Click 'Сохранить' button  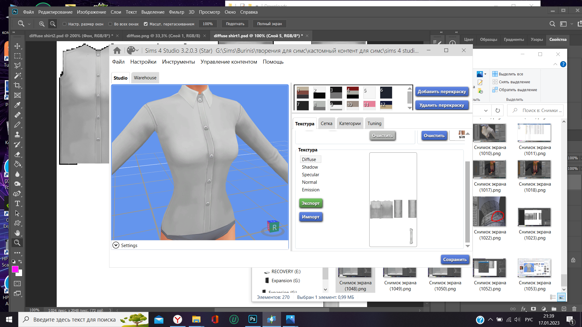tap(455, 259)
